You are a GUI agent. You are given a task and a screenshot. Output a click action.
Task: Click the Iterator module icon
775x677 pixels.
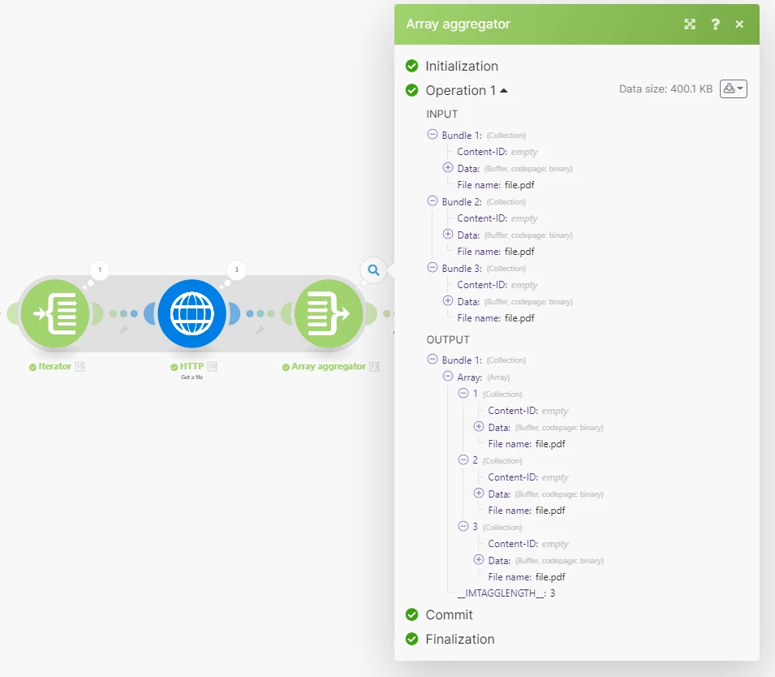click(55, 313)
